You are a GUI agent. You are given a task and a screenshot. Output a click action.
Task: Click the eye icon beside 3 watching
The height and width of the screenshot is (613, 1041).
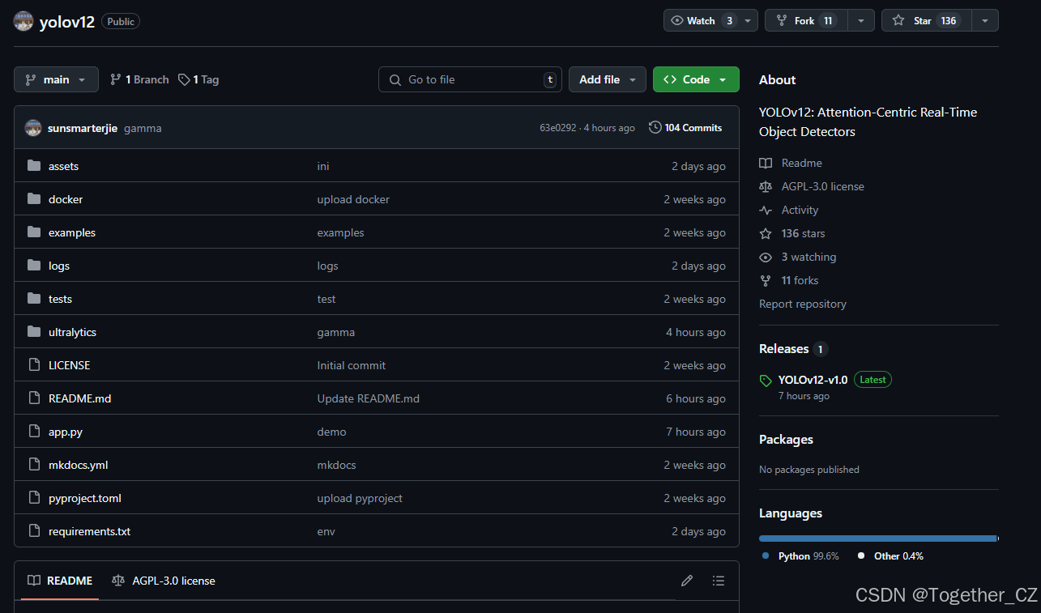click(x=766, y=257)
